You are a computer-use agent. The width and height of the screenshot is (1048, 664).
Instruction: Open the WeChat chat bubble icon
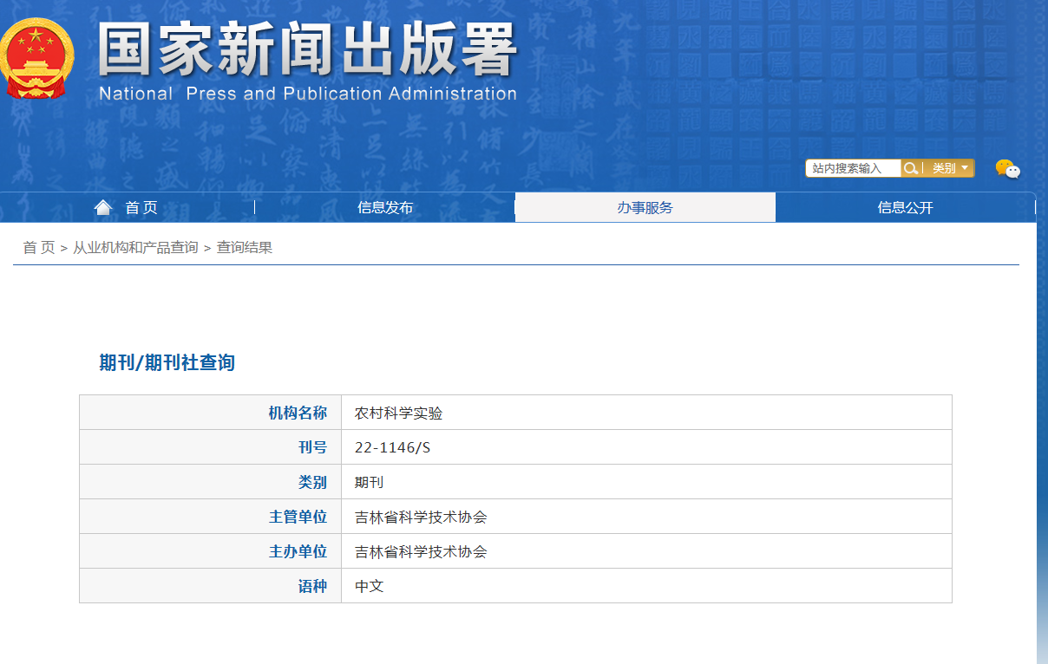[x=1007, y=169]
